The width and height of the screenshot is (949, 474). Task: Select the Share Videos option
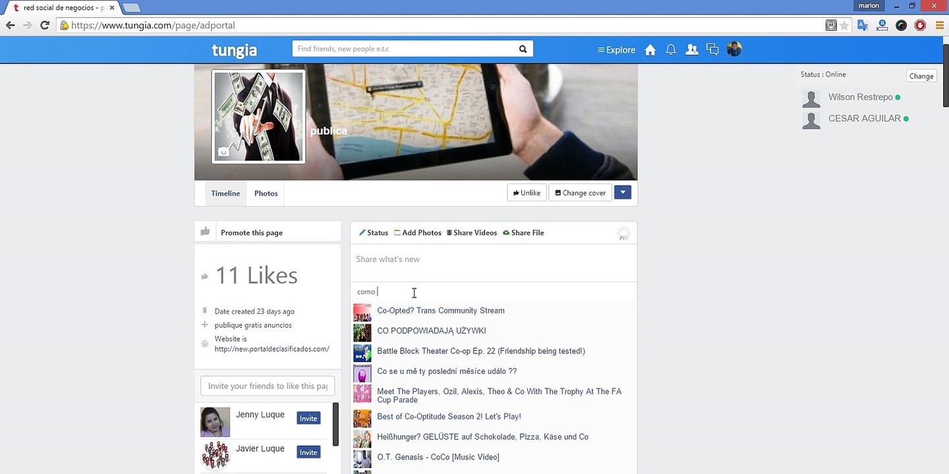[472, 232]
